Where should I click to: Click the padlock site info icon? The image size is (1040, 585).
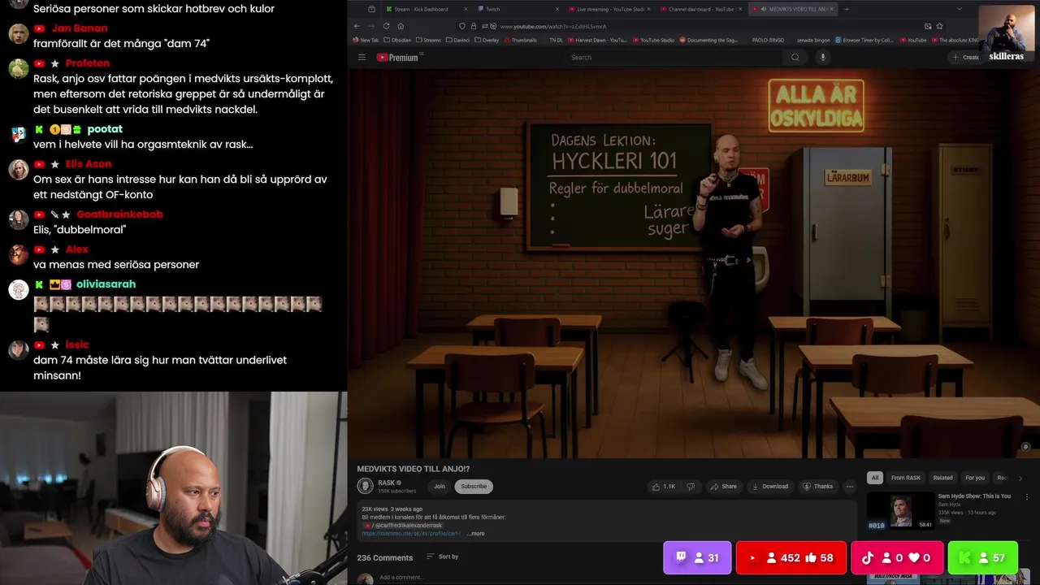pos(473,26)
